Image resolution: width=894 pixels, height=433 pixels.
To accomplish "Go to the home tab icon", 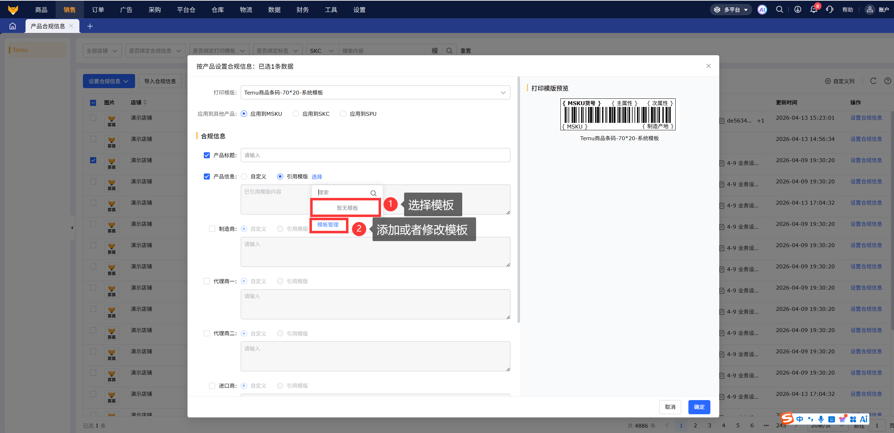I will coord(13,26).
